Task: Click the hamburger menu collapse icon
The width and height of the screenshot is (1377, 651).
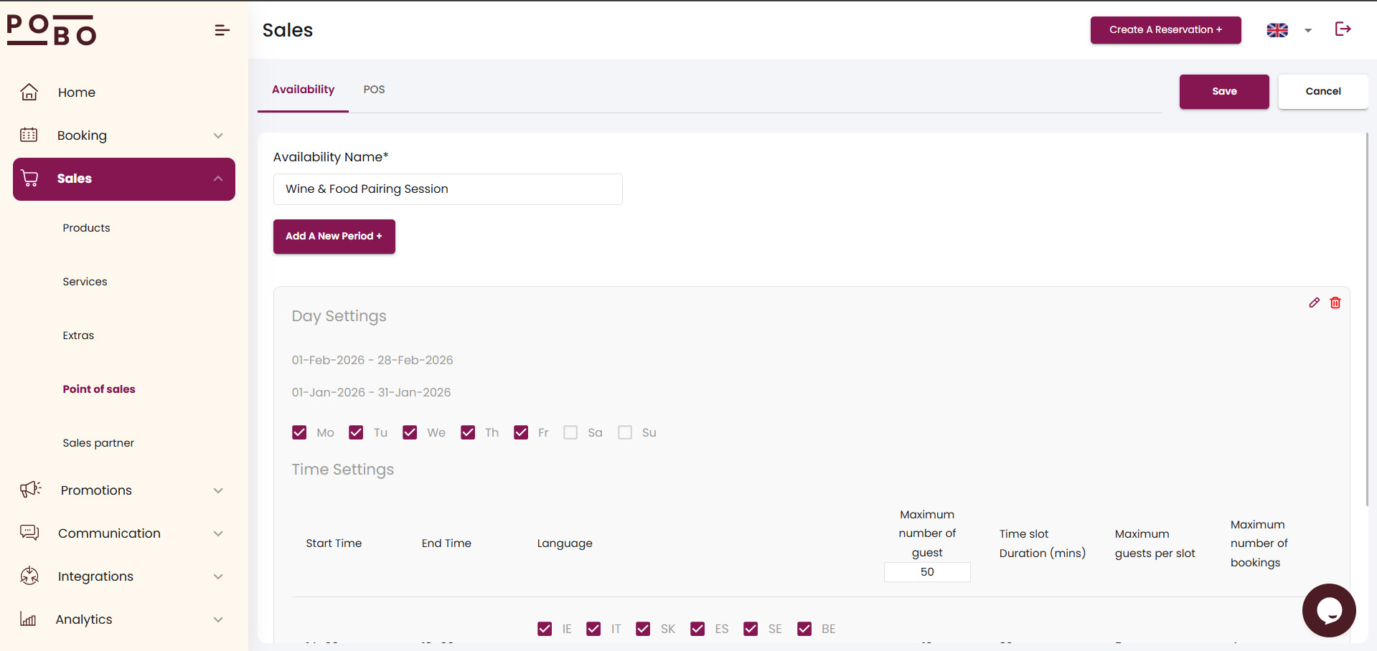Action: point(222,30)
